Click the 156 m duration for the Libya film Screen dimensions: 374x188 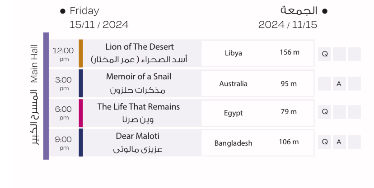[289, 52]
